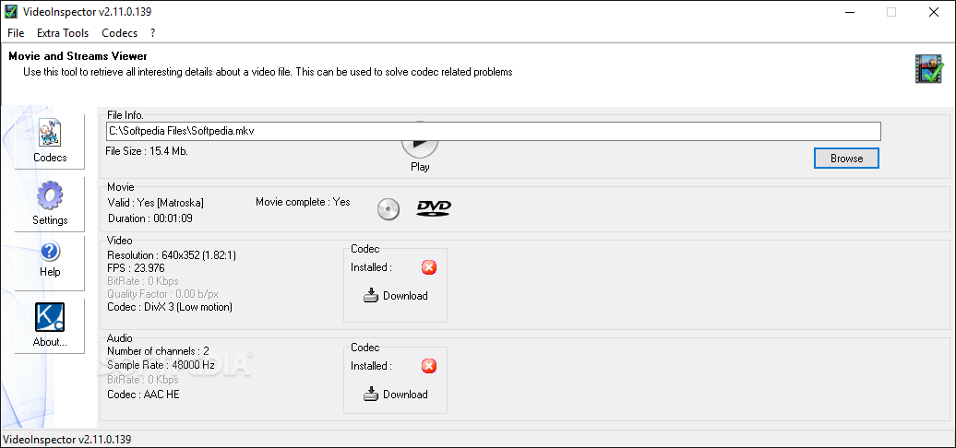The image size is (956, 448).
Task: Open the Codecs sidebar panel
Action: coord(50,141)
